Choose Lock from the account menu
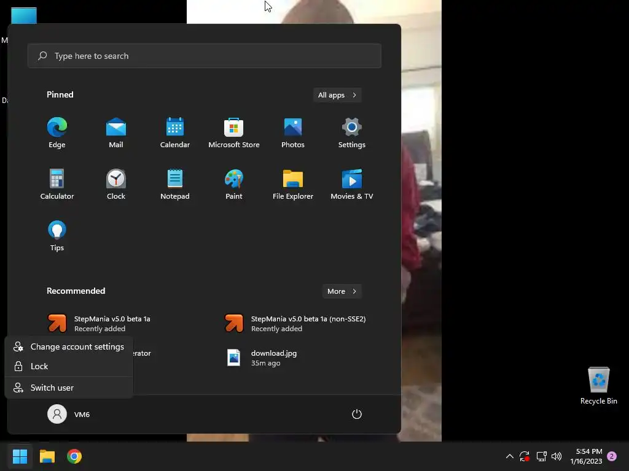The height and width of the screenshot is (471, 629). 69,366
